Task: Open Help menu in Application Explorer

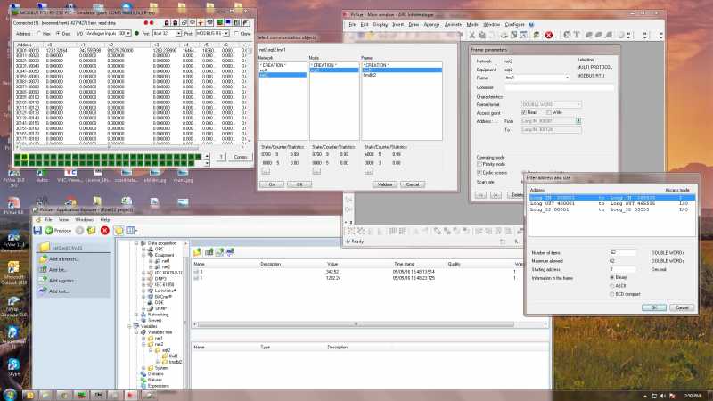Action: pyautogui.click(x=105, y=219)
